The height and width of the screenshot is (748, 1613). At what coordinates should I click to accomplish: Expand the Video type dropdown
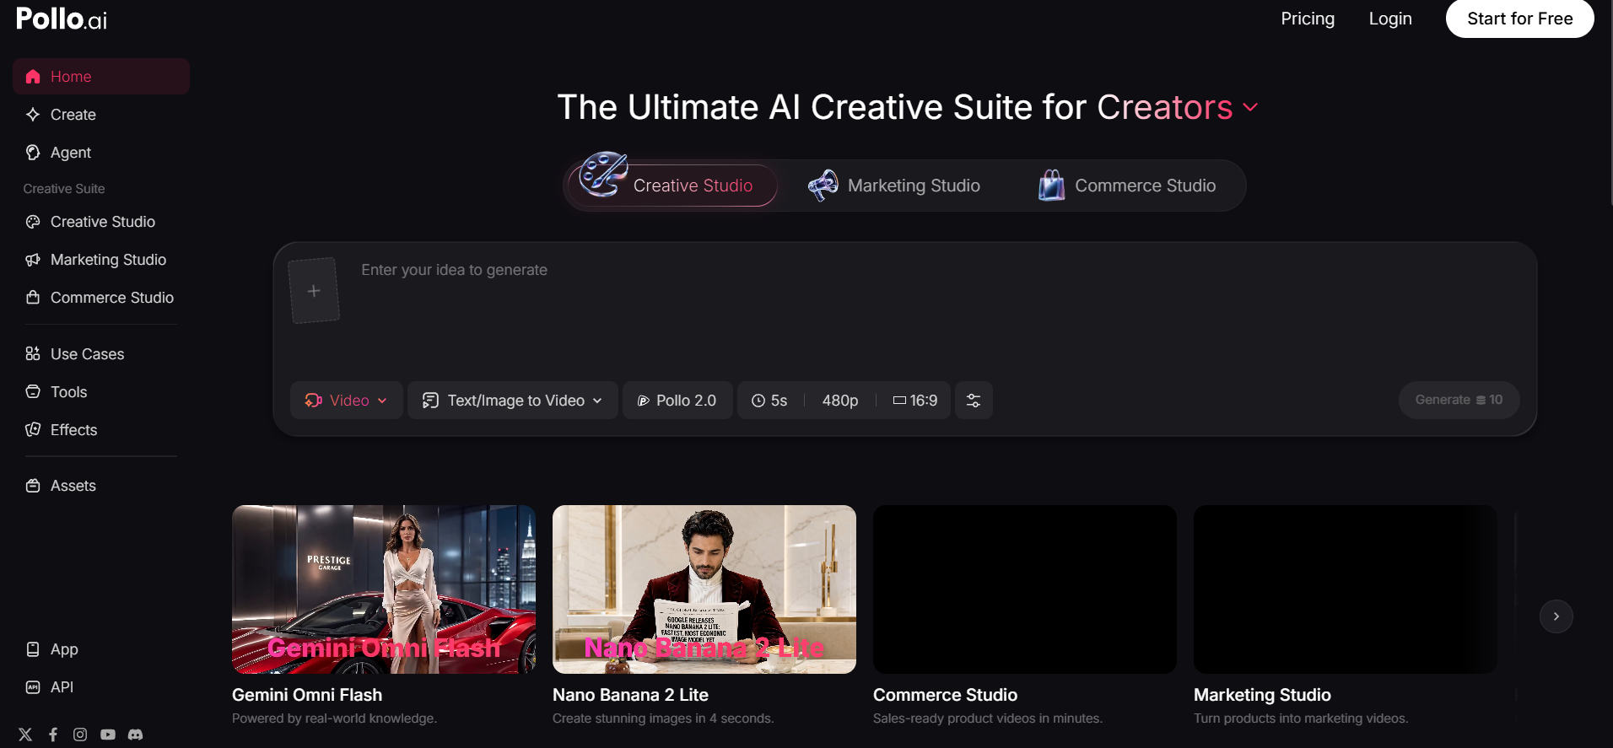coord(346,401)
